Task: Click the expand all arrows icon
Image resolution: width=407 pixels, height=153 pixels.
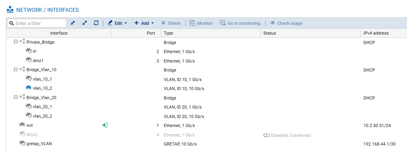Action: coord(84,23)
